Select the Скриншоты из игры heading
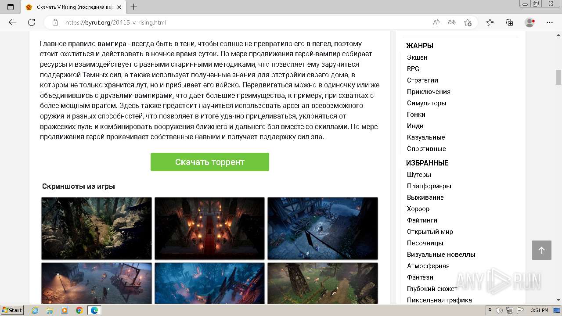 click(79, 186)
